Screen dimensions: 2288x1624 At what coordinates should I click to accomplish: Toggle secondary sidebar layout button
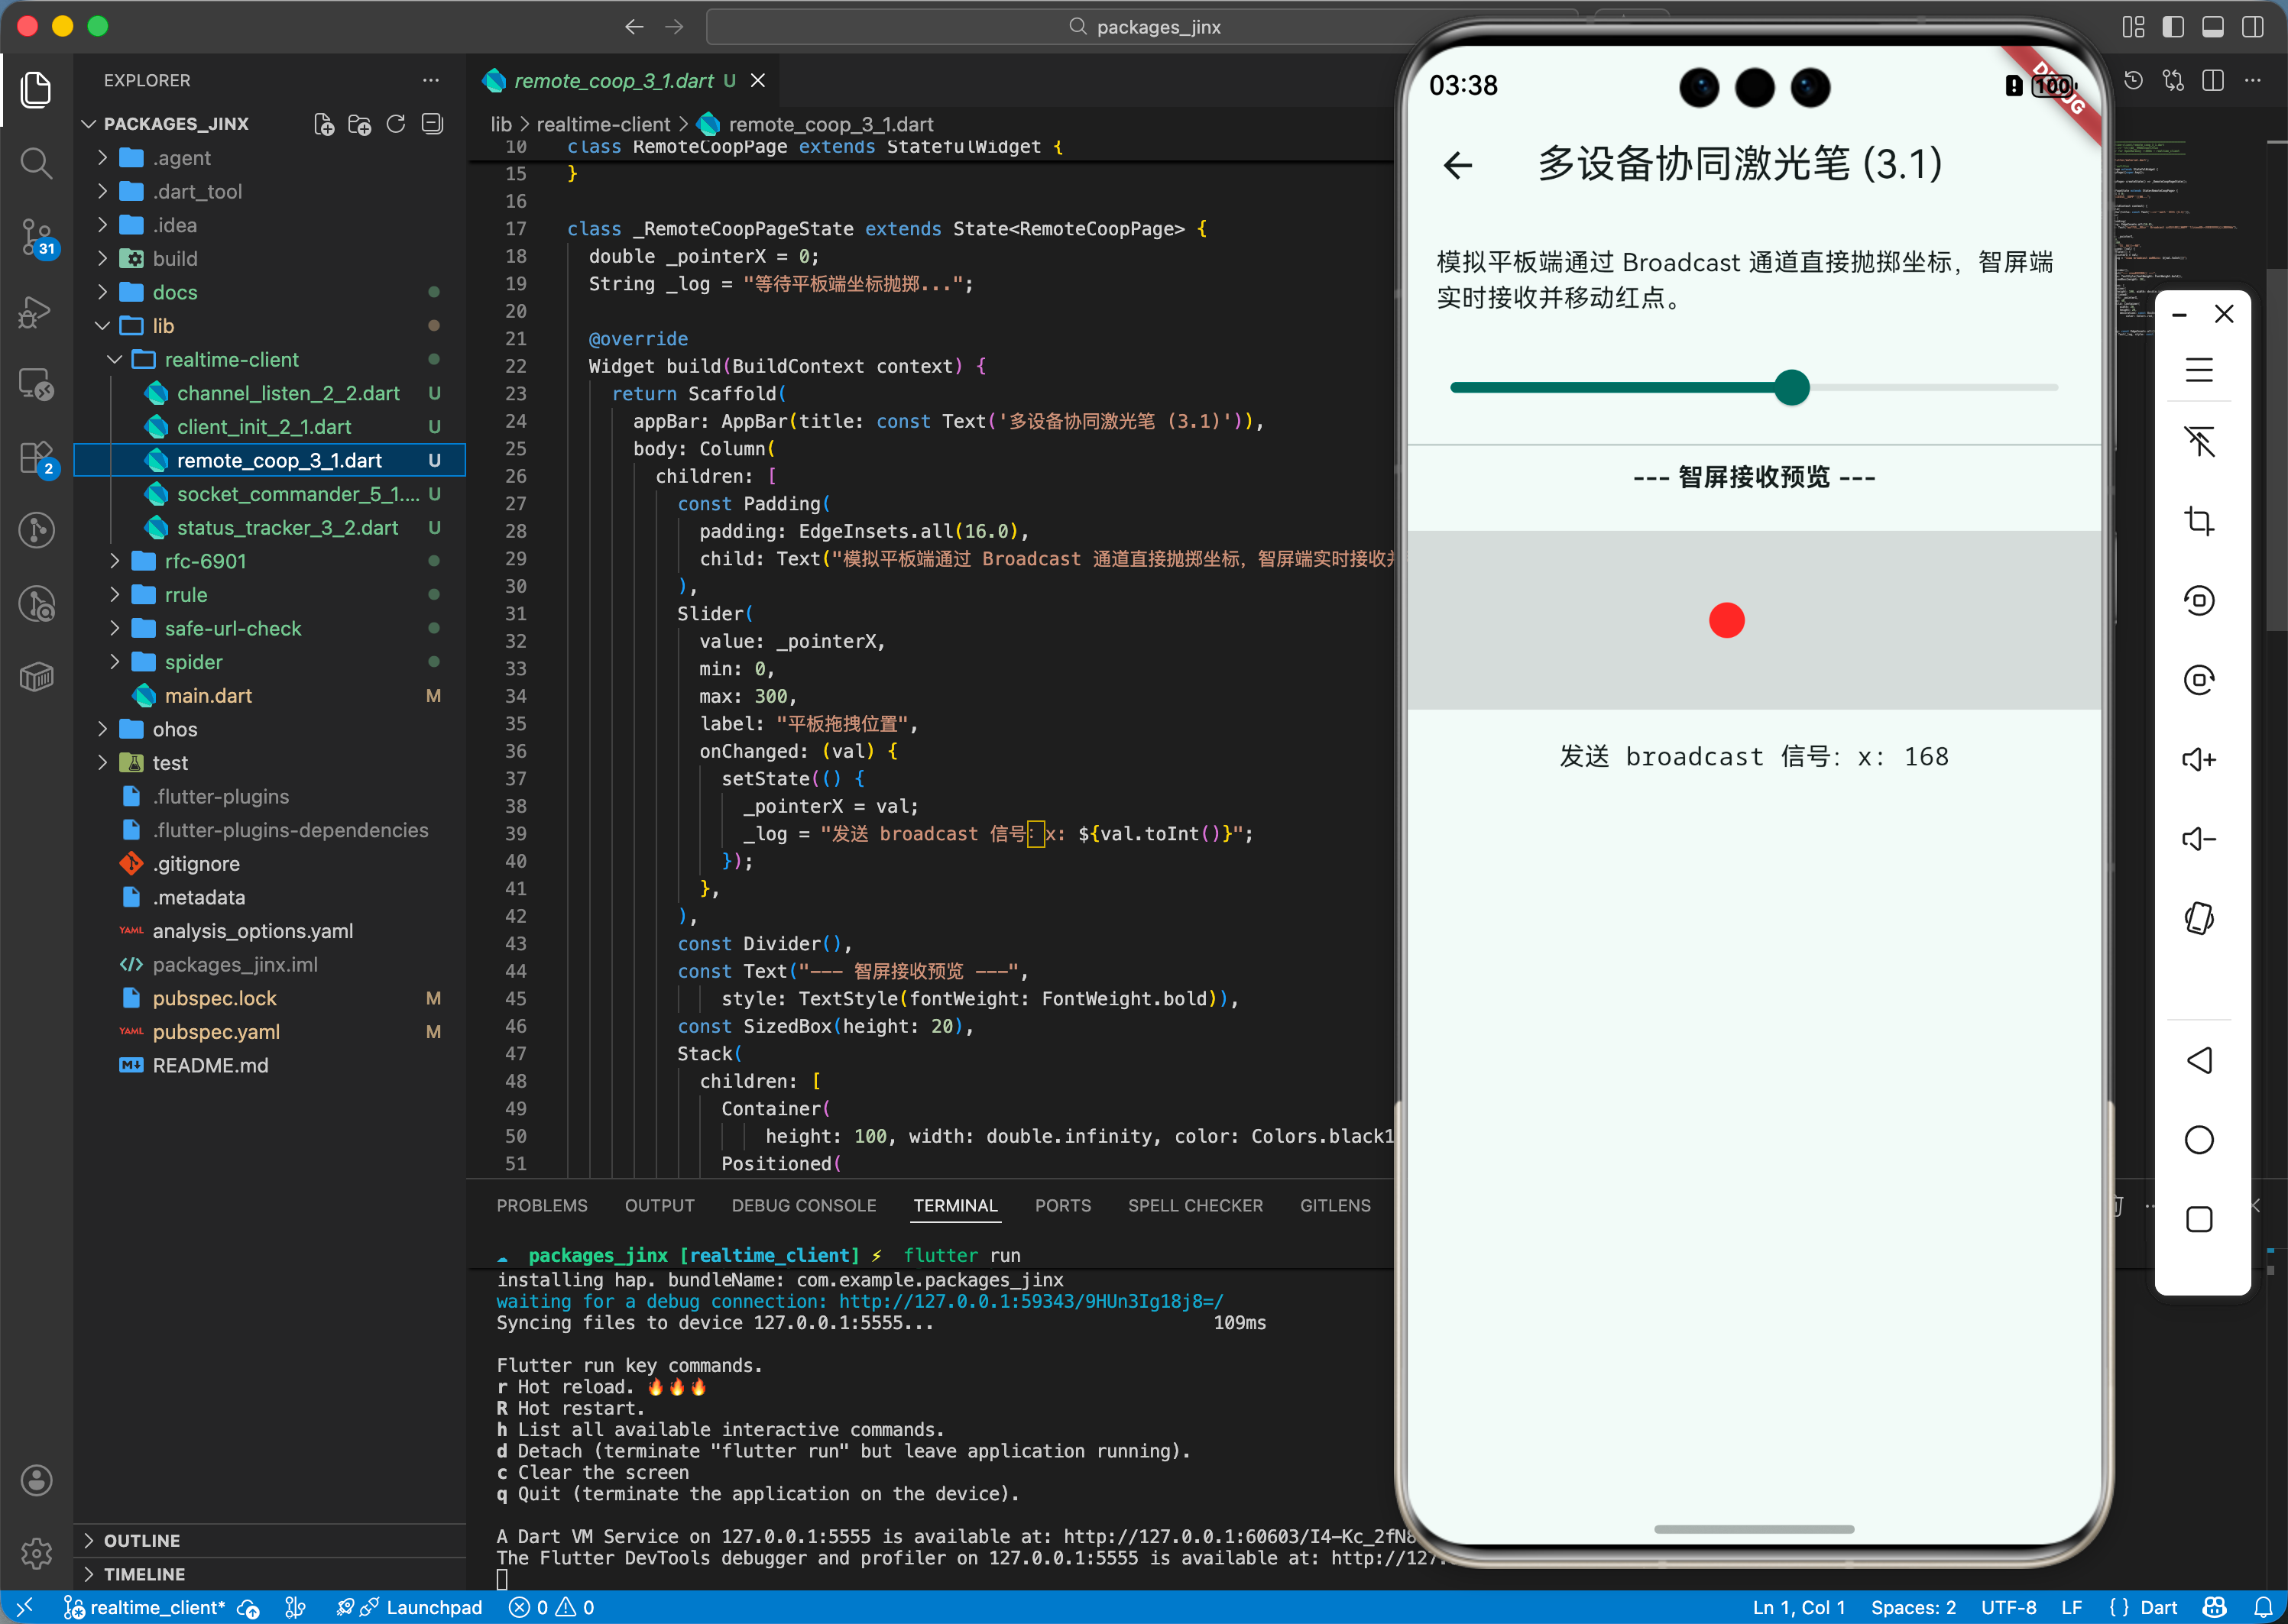click(x=2252, y=27)
